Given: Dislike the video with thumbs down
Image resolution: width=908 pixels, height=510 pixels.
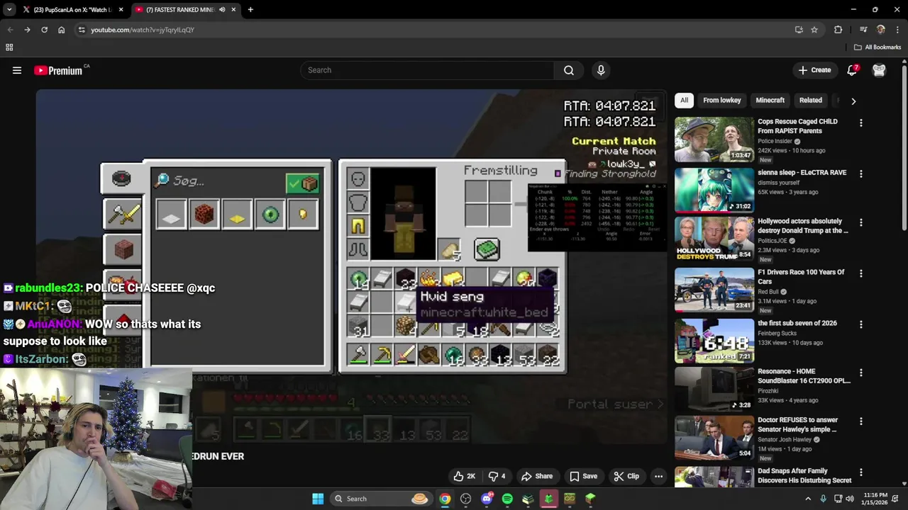Looking at the screenshot, I should 497,476.
